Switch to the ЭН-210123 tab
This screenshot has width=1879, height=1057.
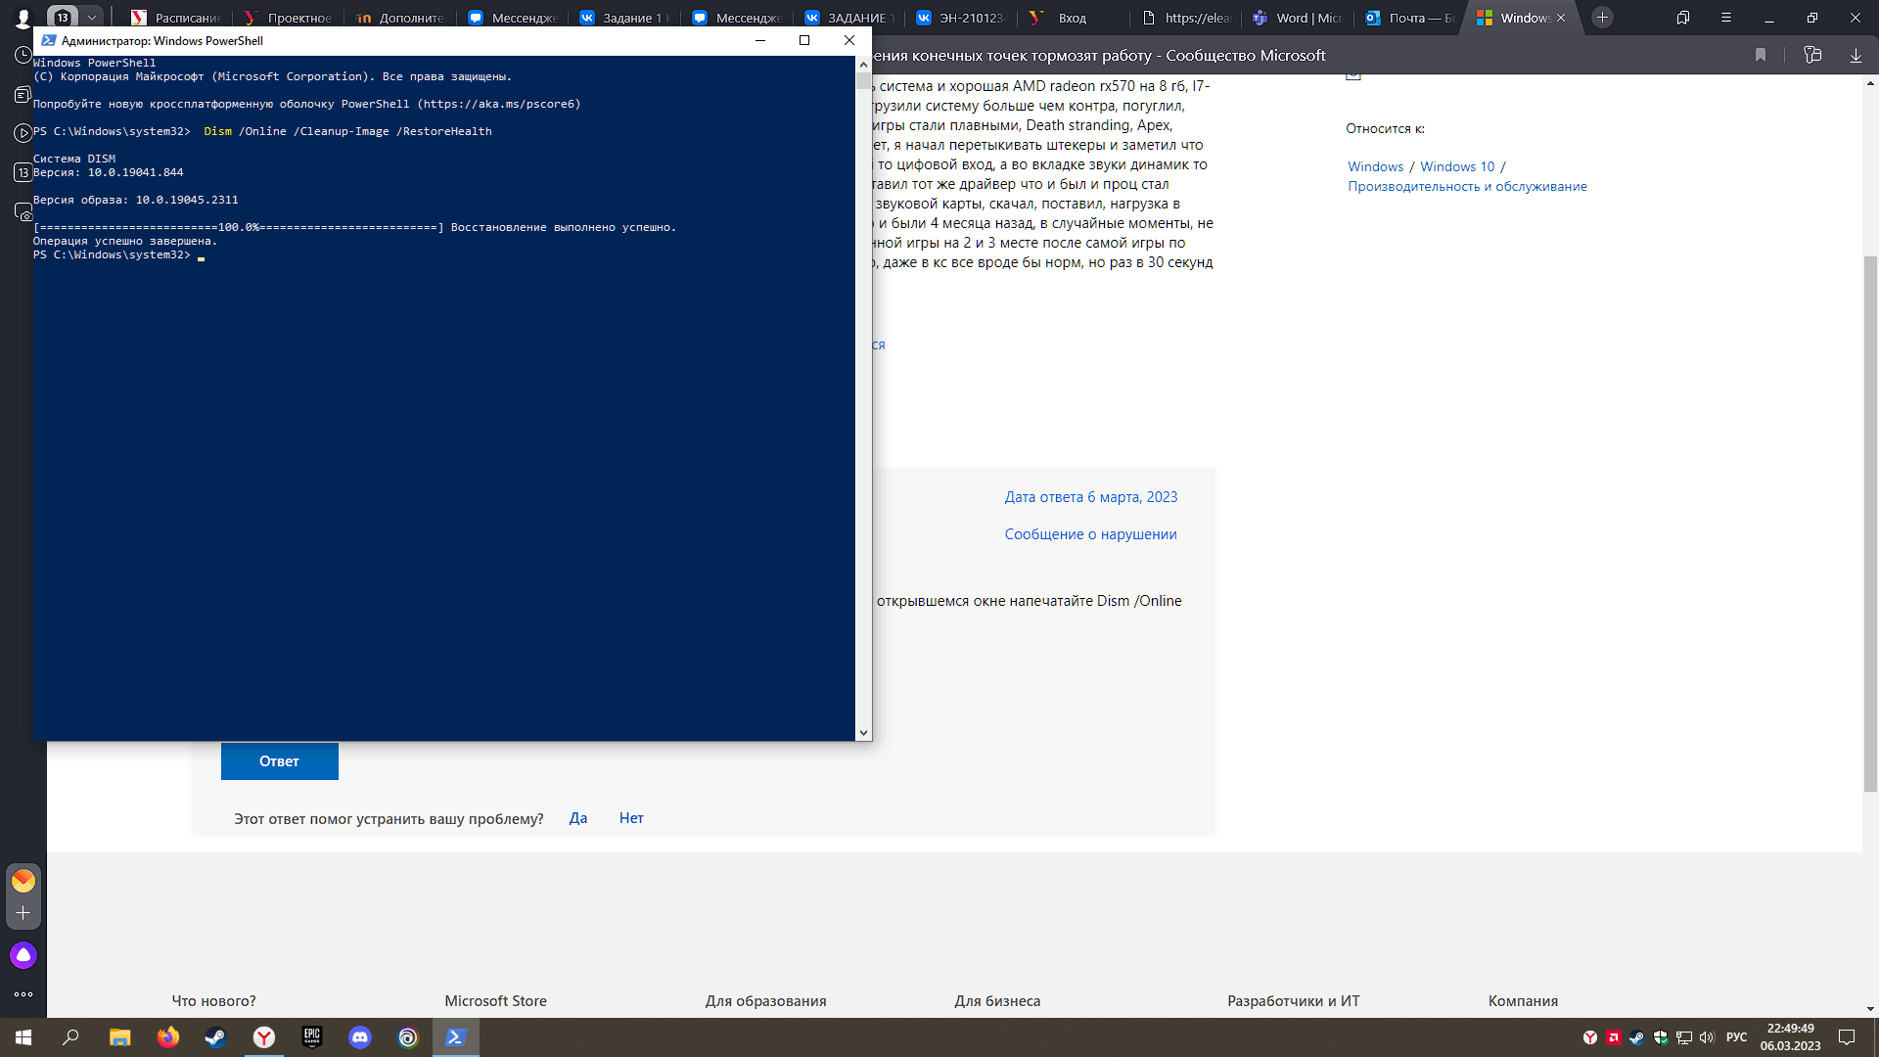tap(961, 18)
